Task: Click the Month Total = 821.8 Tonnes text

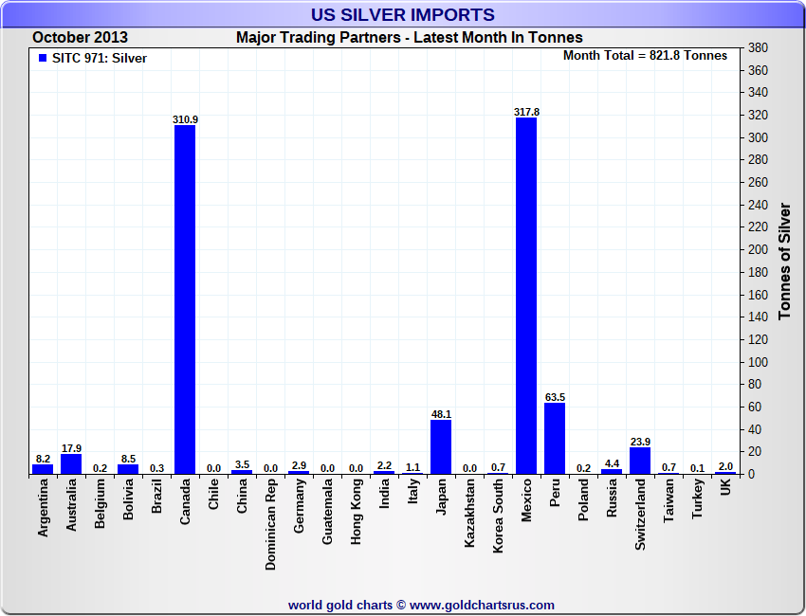Action: (645, 56)
